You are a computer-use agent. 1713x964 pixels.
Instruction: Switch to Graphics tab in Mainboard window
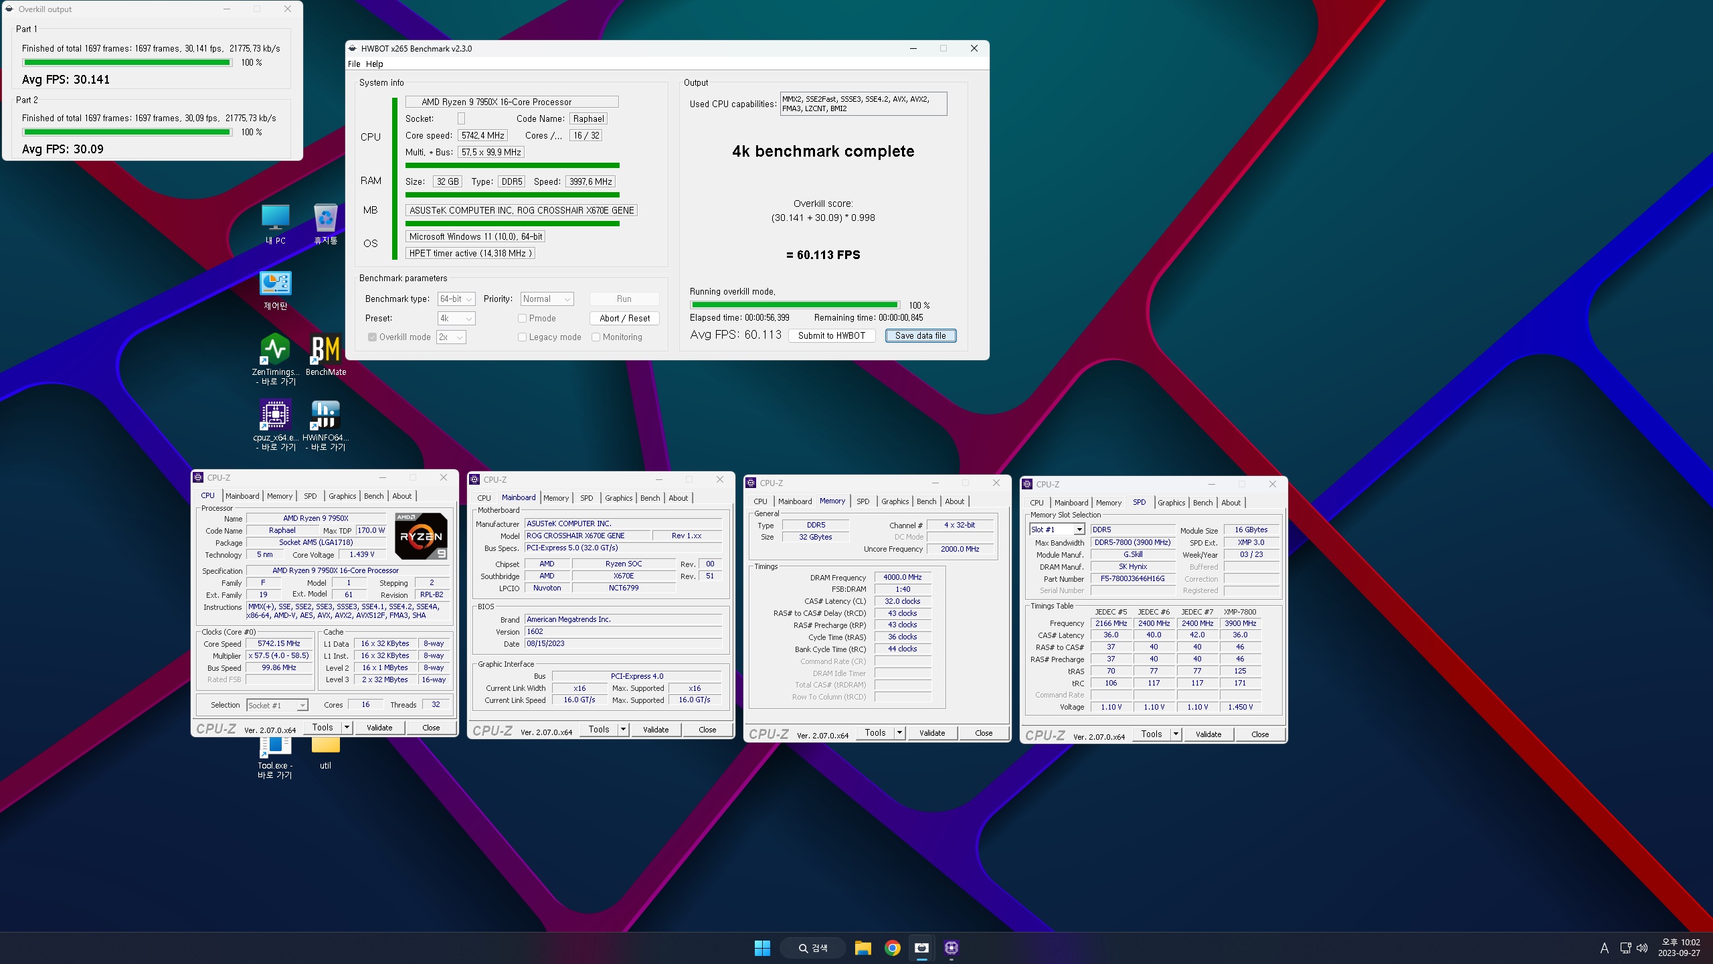[618, 498]
